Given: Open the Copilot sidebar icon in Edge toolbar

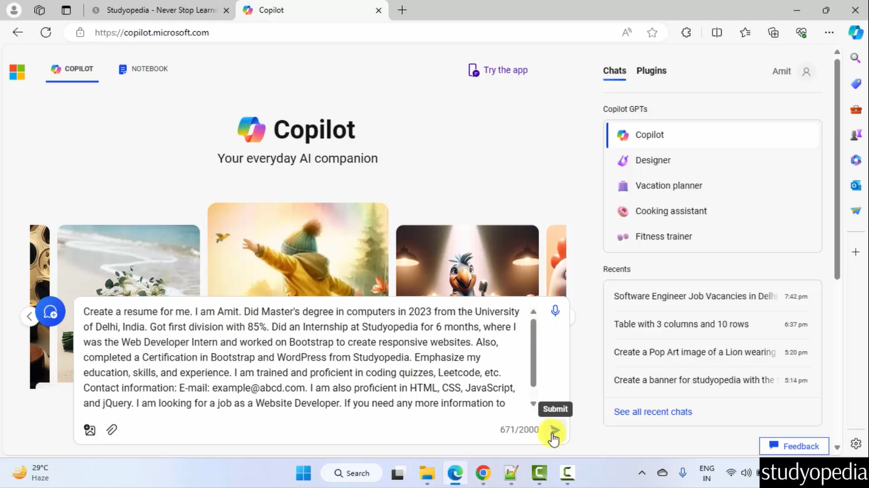Looking at the screenshot, I should tap(856, 32).
